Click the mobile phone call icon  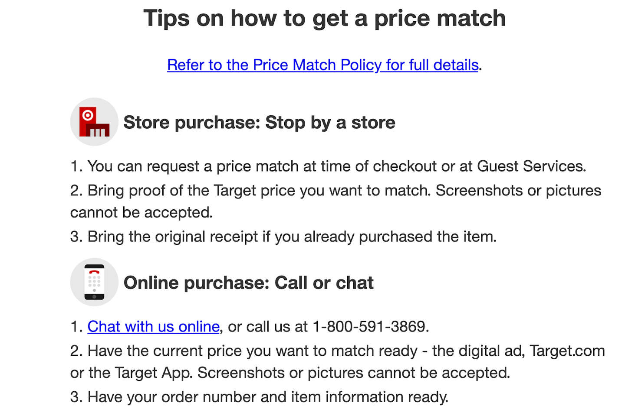pyautogui.click(x=94, y=282)
